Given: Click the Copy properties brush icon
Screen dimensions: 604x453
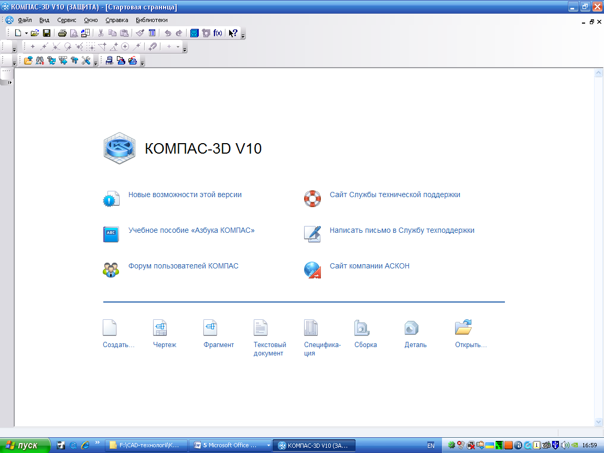Looking at the screenshot, I should 140,33.
